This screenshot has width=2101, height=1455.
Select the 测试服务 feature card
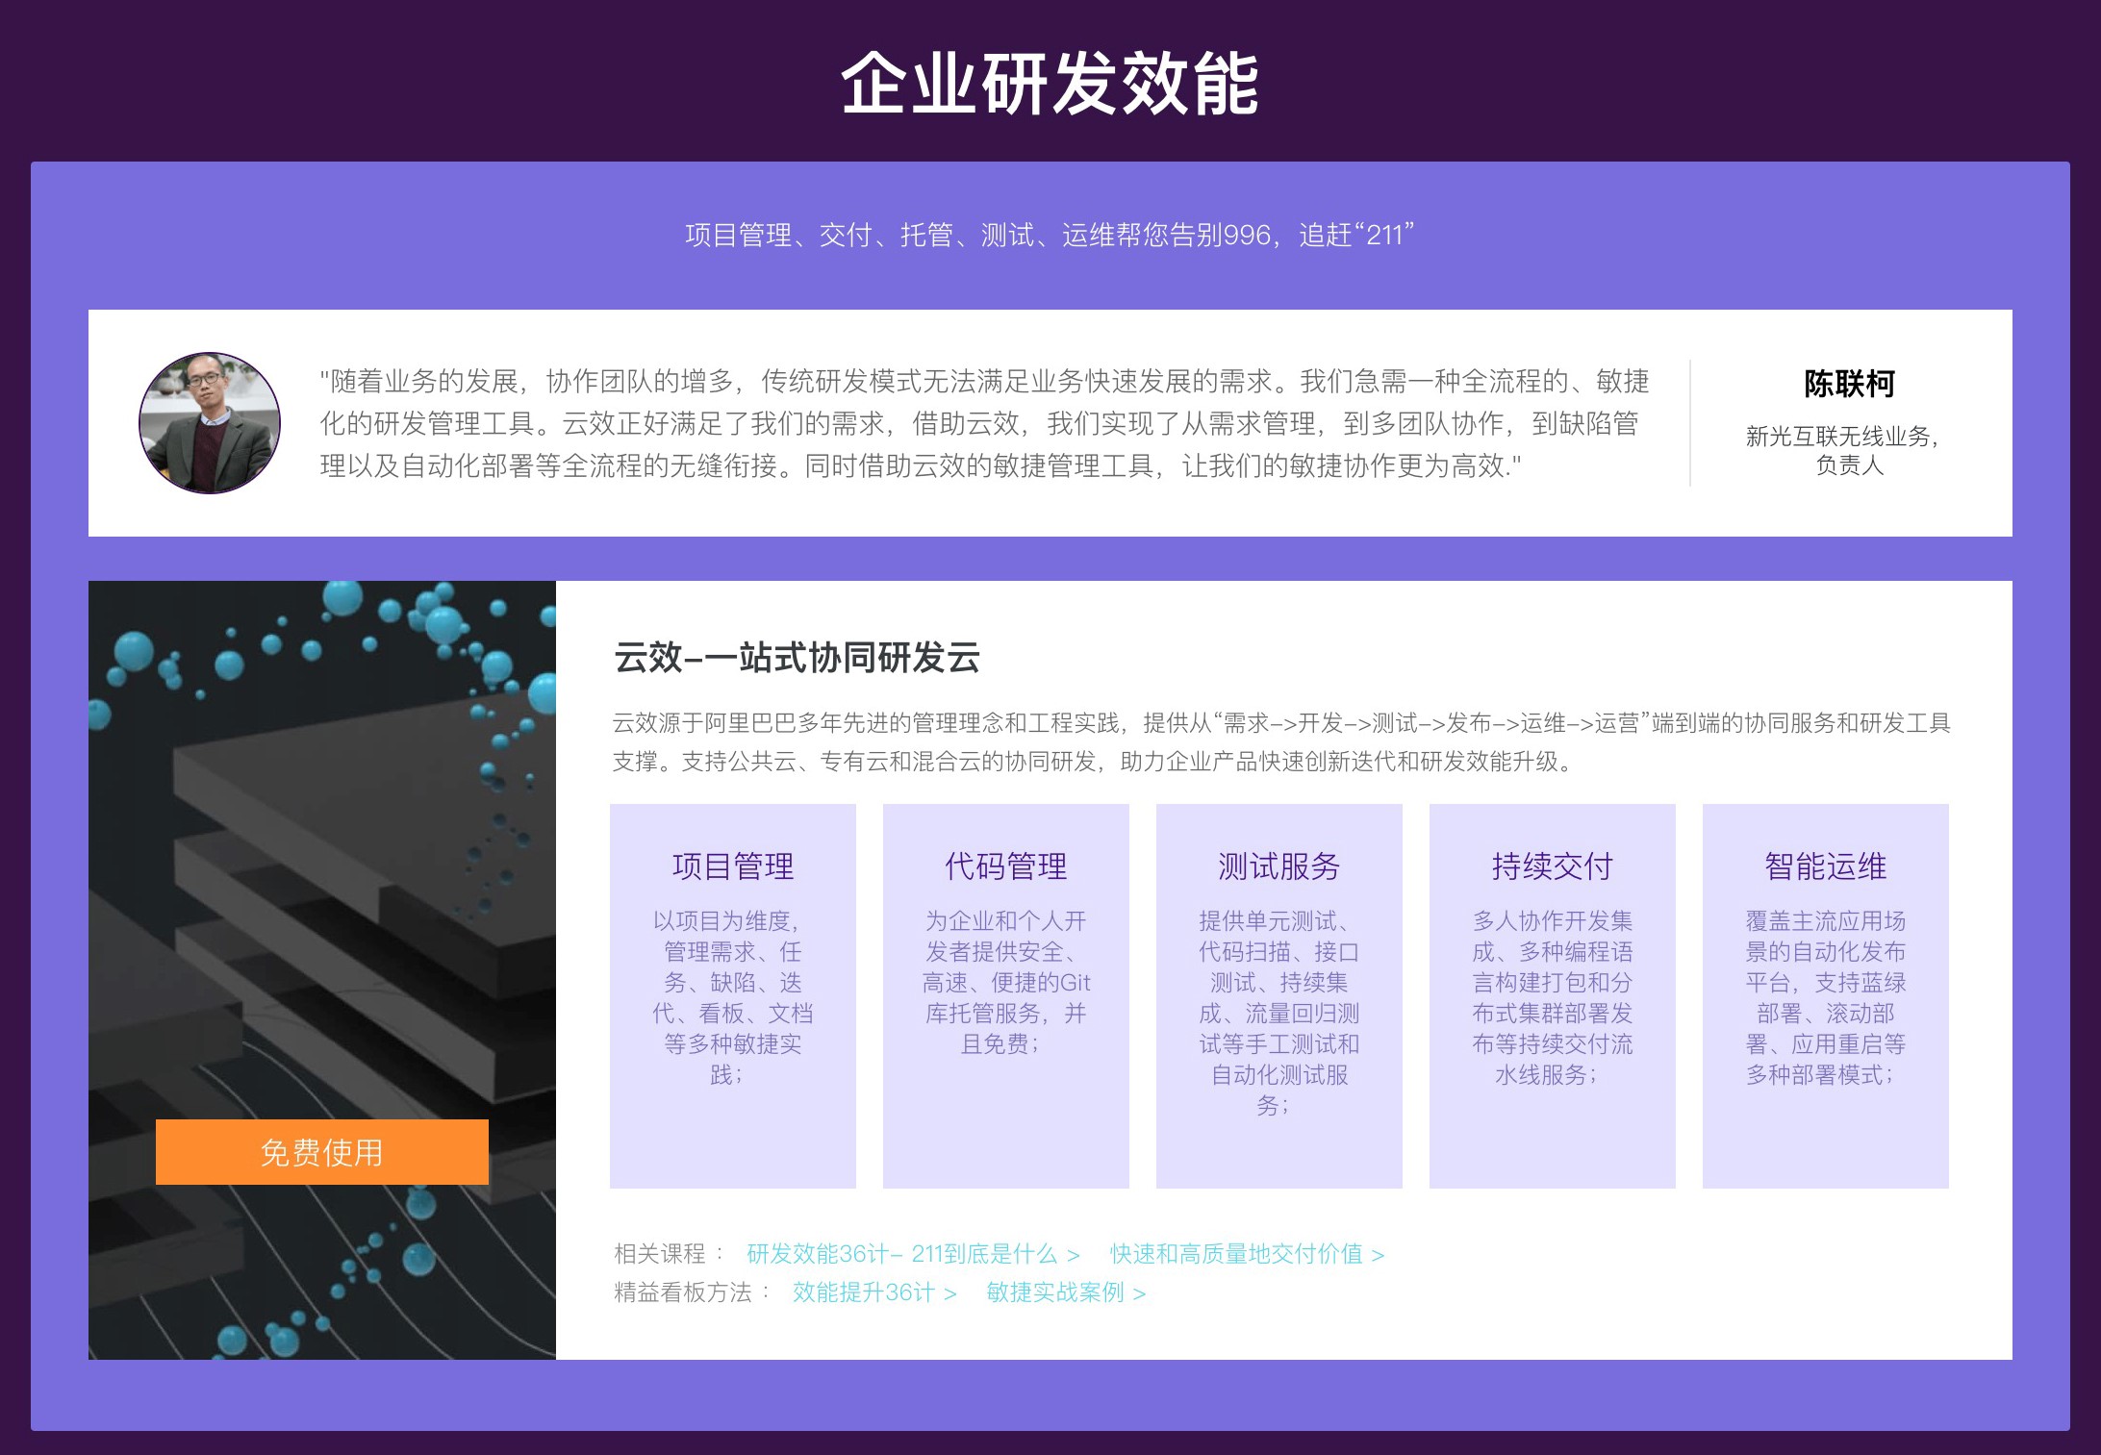click(x=1278, y=995)
